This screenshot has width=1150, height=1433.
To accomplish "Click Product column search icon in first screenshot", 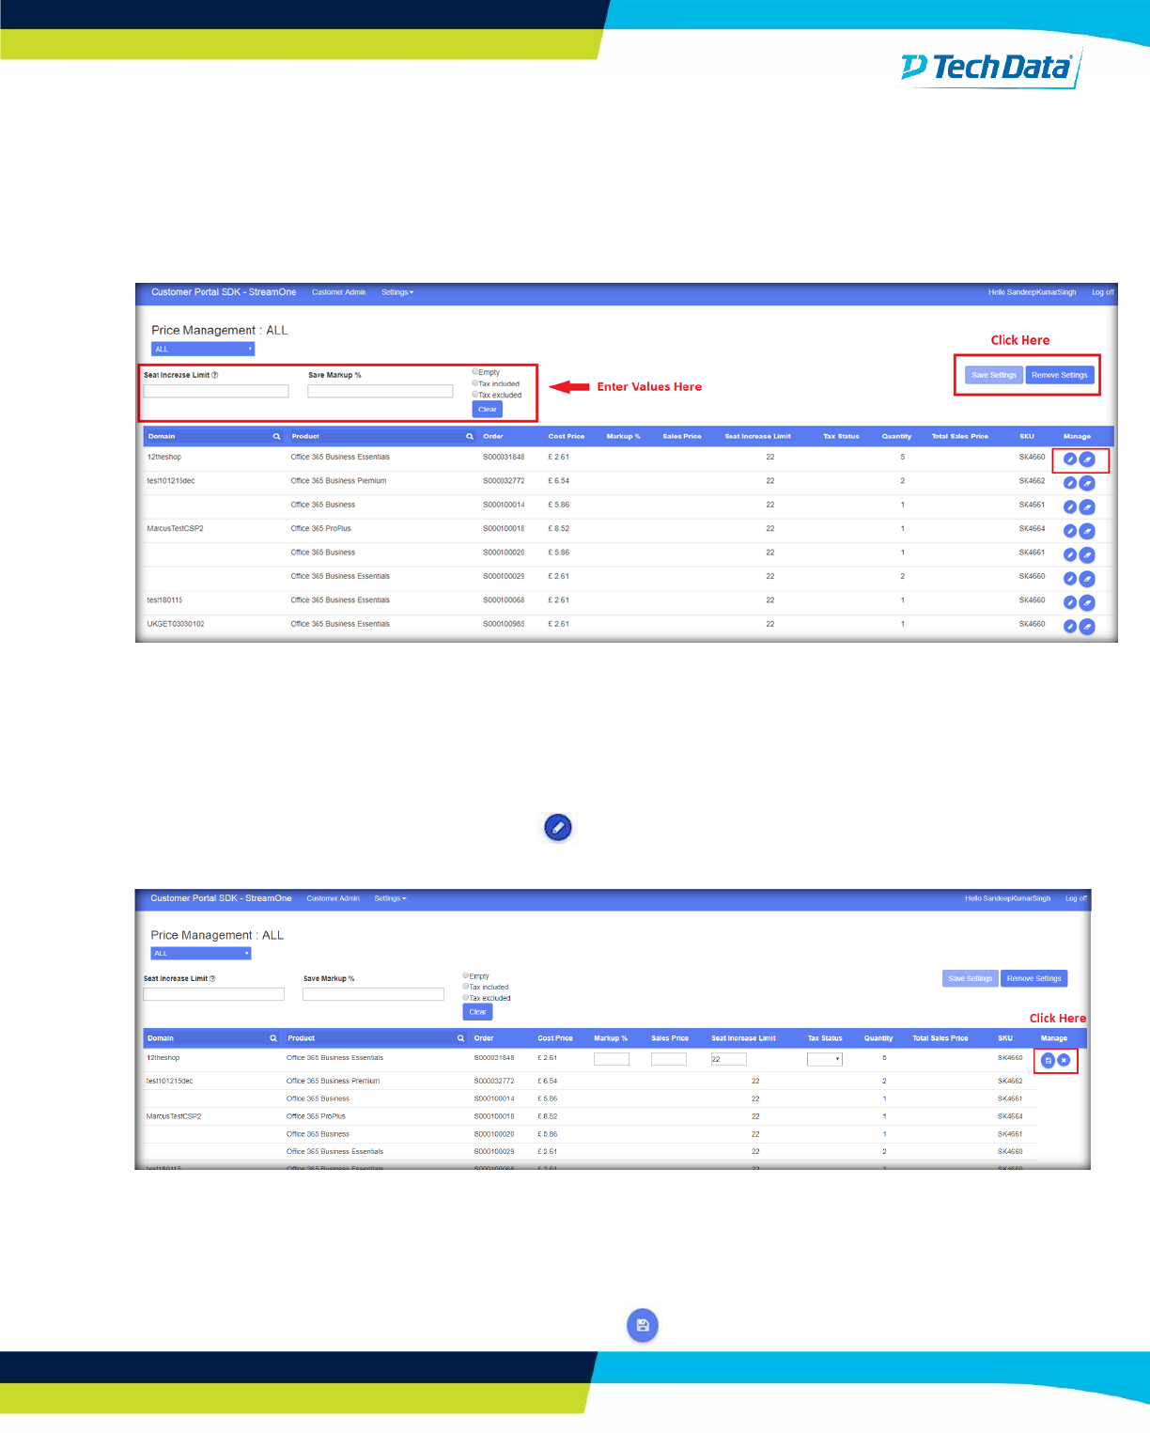I will pyautogui.click(x=470, y=436).
